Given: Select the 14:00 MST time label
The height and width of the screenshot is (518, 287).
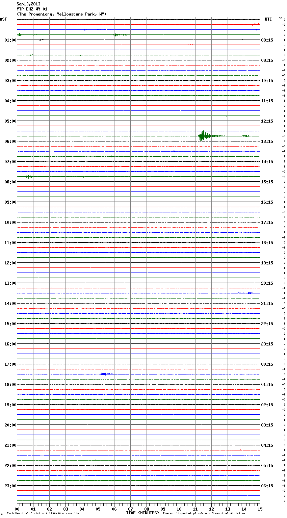Looking at the screenshot, I should click(10, 304).
